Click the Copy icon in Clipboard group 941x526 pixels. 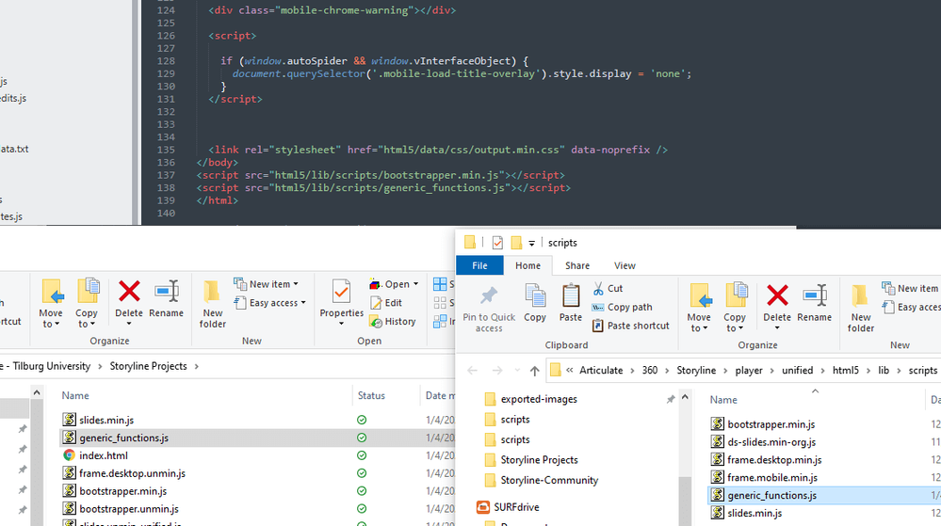535,304
